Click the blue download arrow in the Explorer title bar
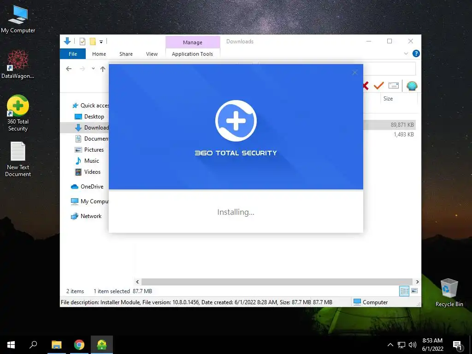472x354 pixels. (67, 41)
